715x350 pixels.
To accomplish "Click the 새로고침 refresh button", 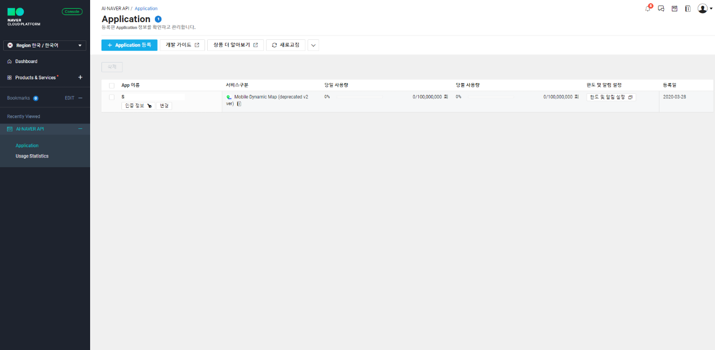I will pyautogui.click(x=285, y=45).
